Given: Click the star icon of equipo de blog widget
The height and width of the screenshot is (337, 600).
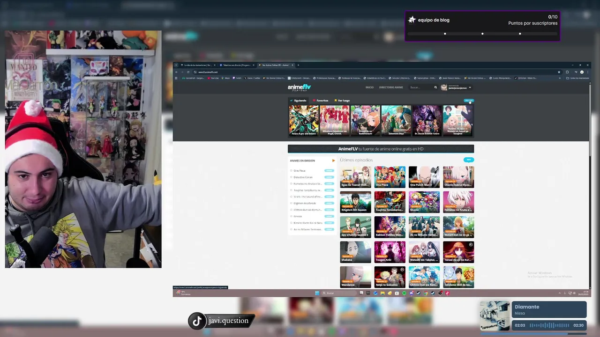Looking at the screenshot, I should (412, 20).
